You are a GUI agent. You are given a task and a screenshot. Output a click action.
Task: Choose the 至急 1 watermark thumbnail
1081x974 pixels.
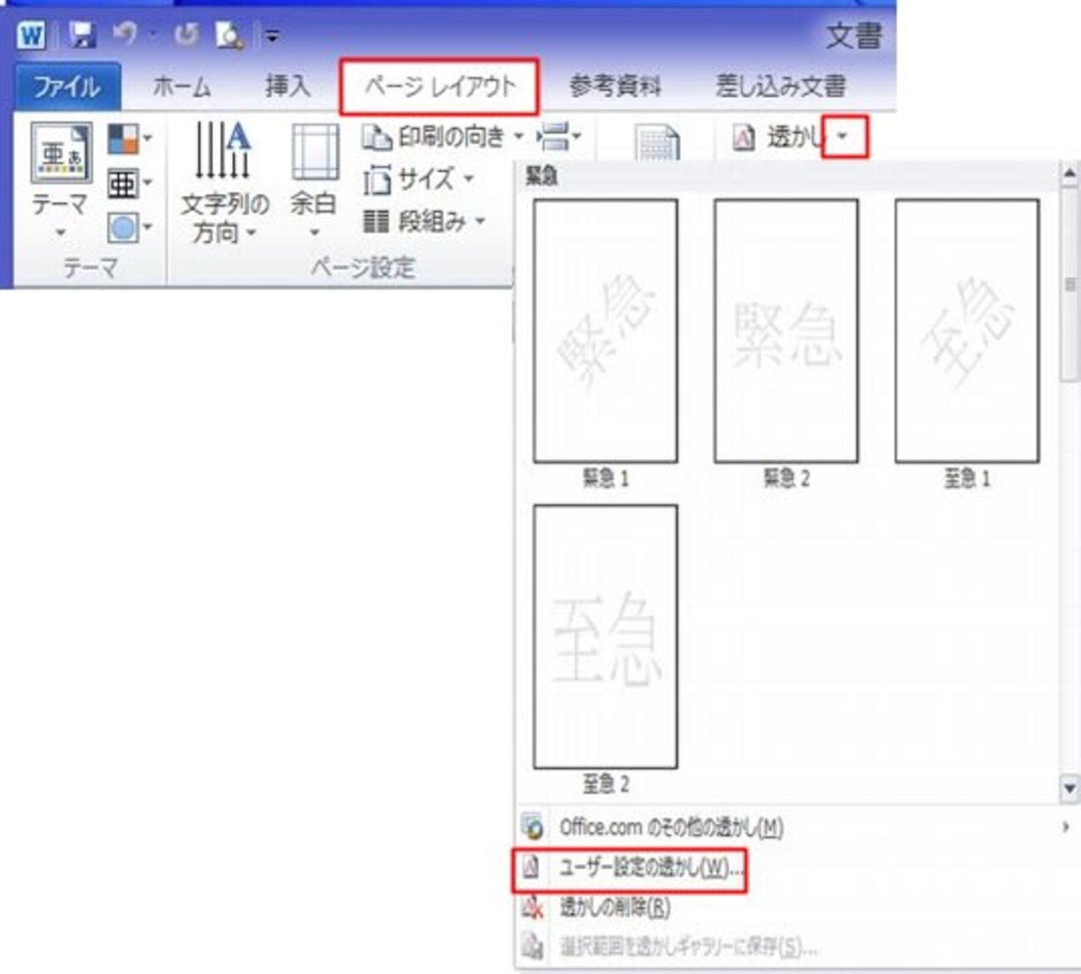pyautogui.click(x=966, y=331)
